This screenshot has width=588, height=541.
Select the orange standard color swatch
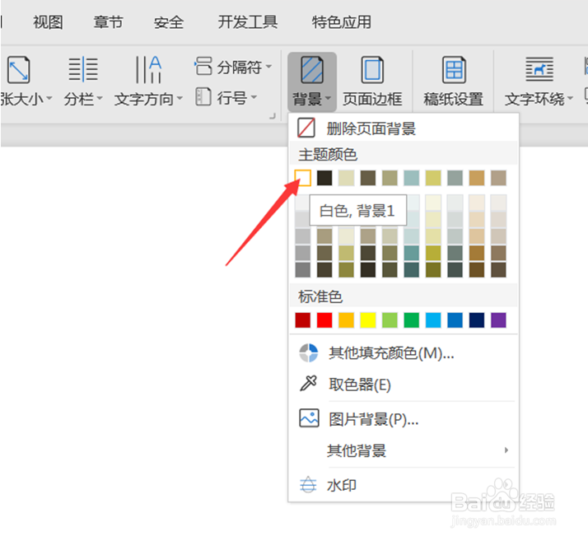coord(346,320)
